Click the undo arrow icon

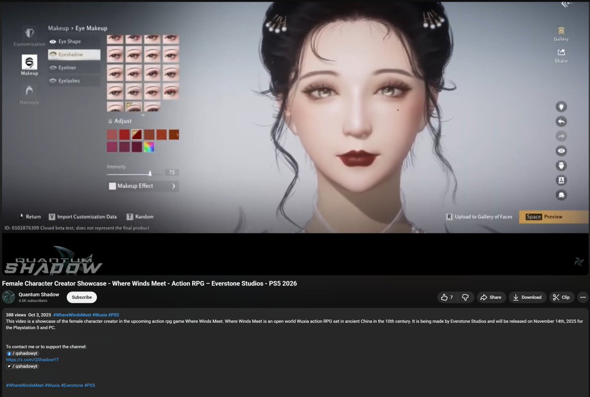click(561, 121)
